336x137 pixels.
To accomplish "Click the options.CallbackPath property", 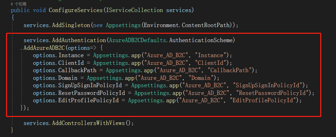I will (x=65, y=71).
